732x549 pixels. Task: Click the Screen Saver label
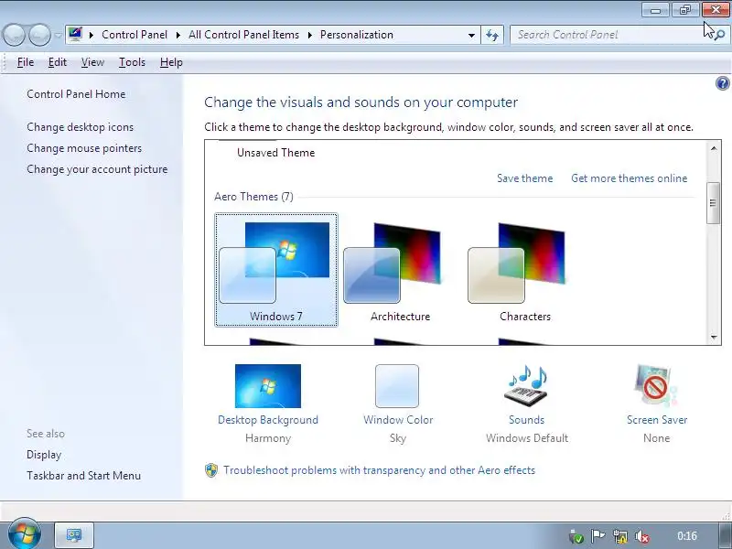pyautogui.click(x=657, y=420)
